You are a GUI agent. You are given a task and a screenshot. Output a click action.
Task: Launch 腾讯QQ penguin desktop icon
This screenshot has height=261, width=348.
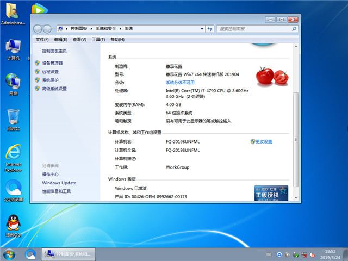[13, 226]
